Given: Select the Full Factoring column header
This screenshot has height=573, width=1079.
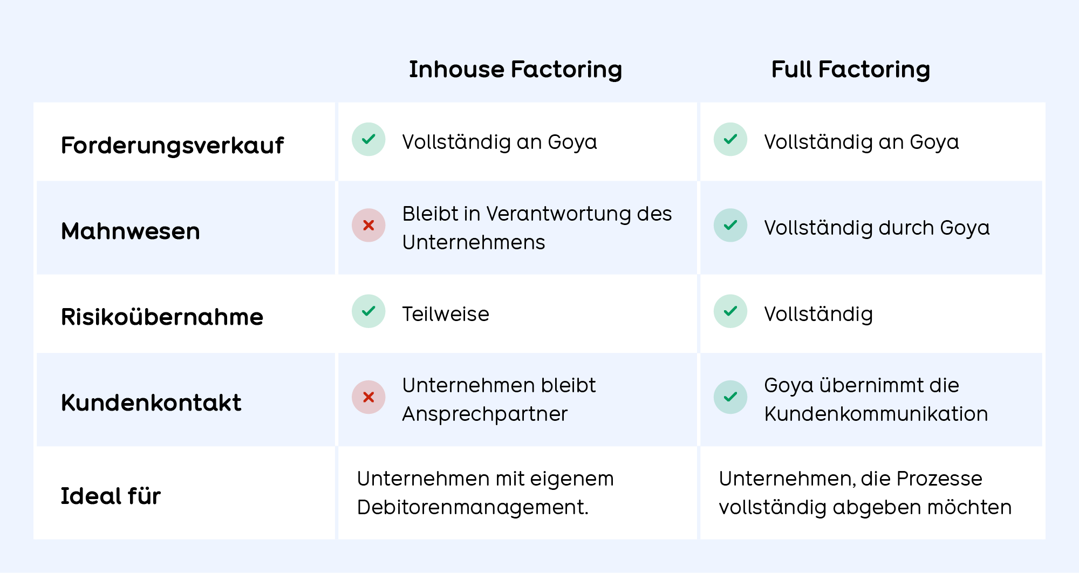Looking at the screenshot, I should coord(850,70).
